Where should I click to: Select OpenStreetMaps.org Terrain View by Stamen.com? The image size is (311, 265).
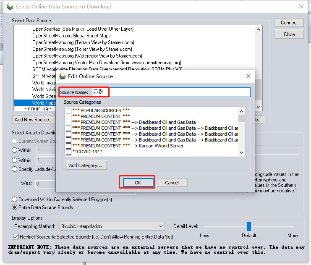tap(83, 42)
